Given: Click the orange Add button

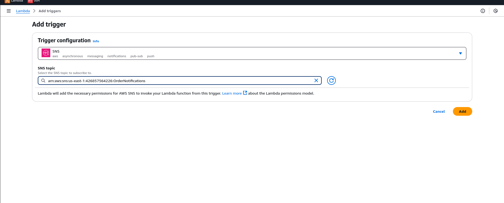Looking at the screenshot, I should click(462, 111).
